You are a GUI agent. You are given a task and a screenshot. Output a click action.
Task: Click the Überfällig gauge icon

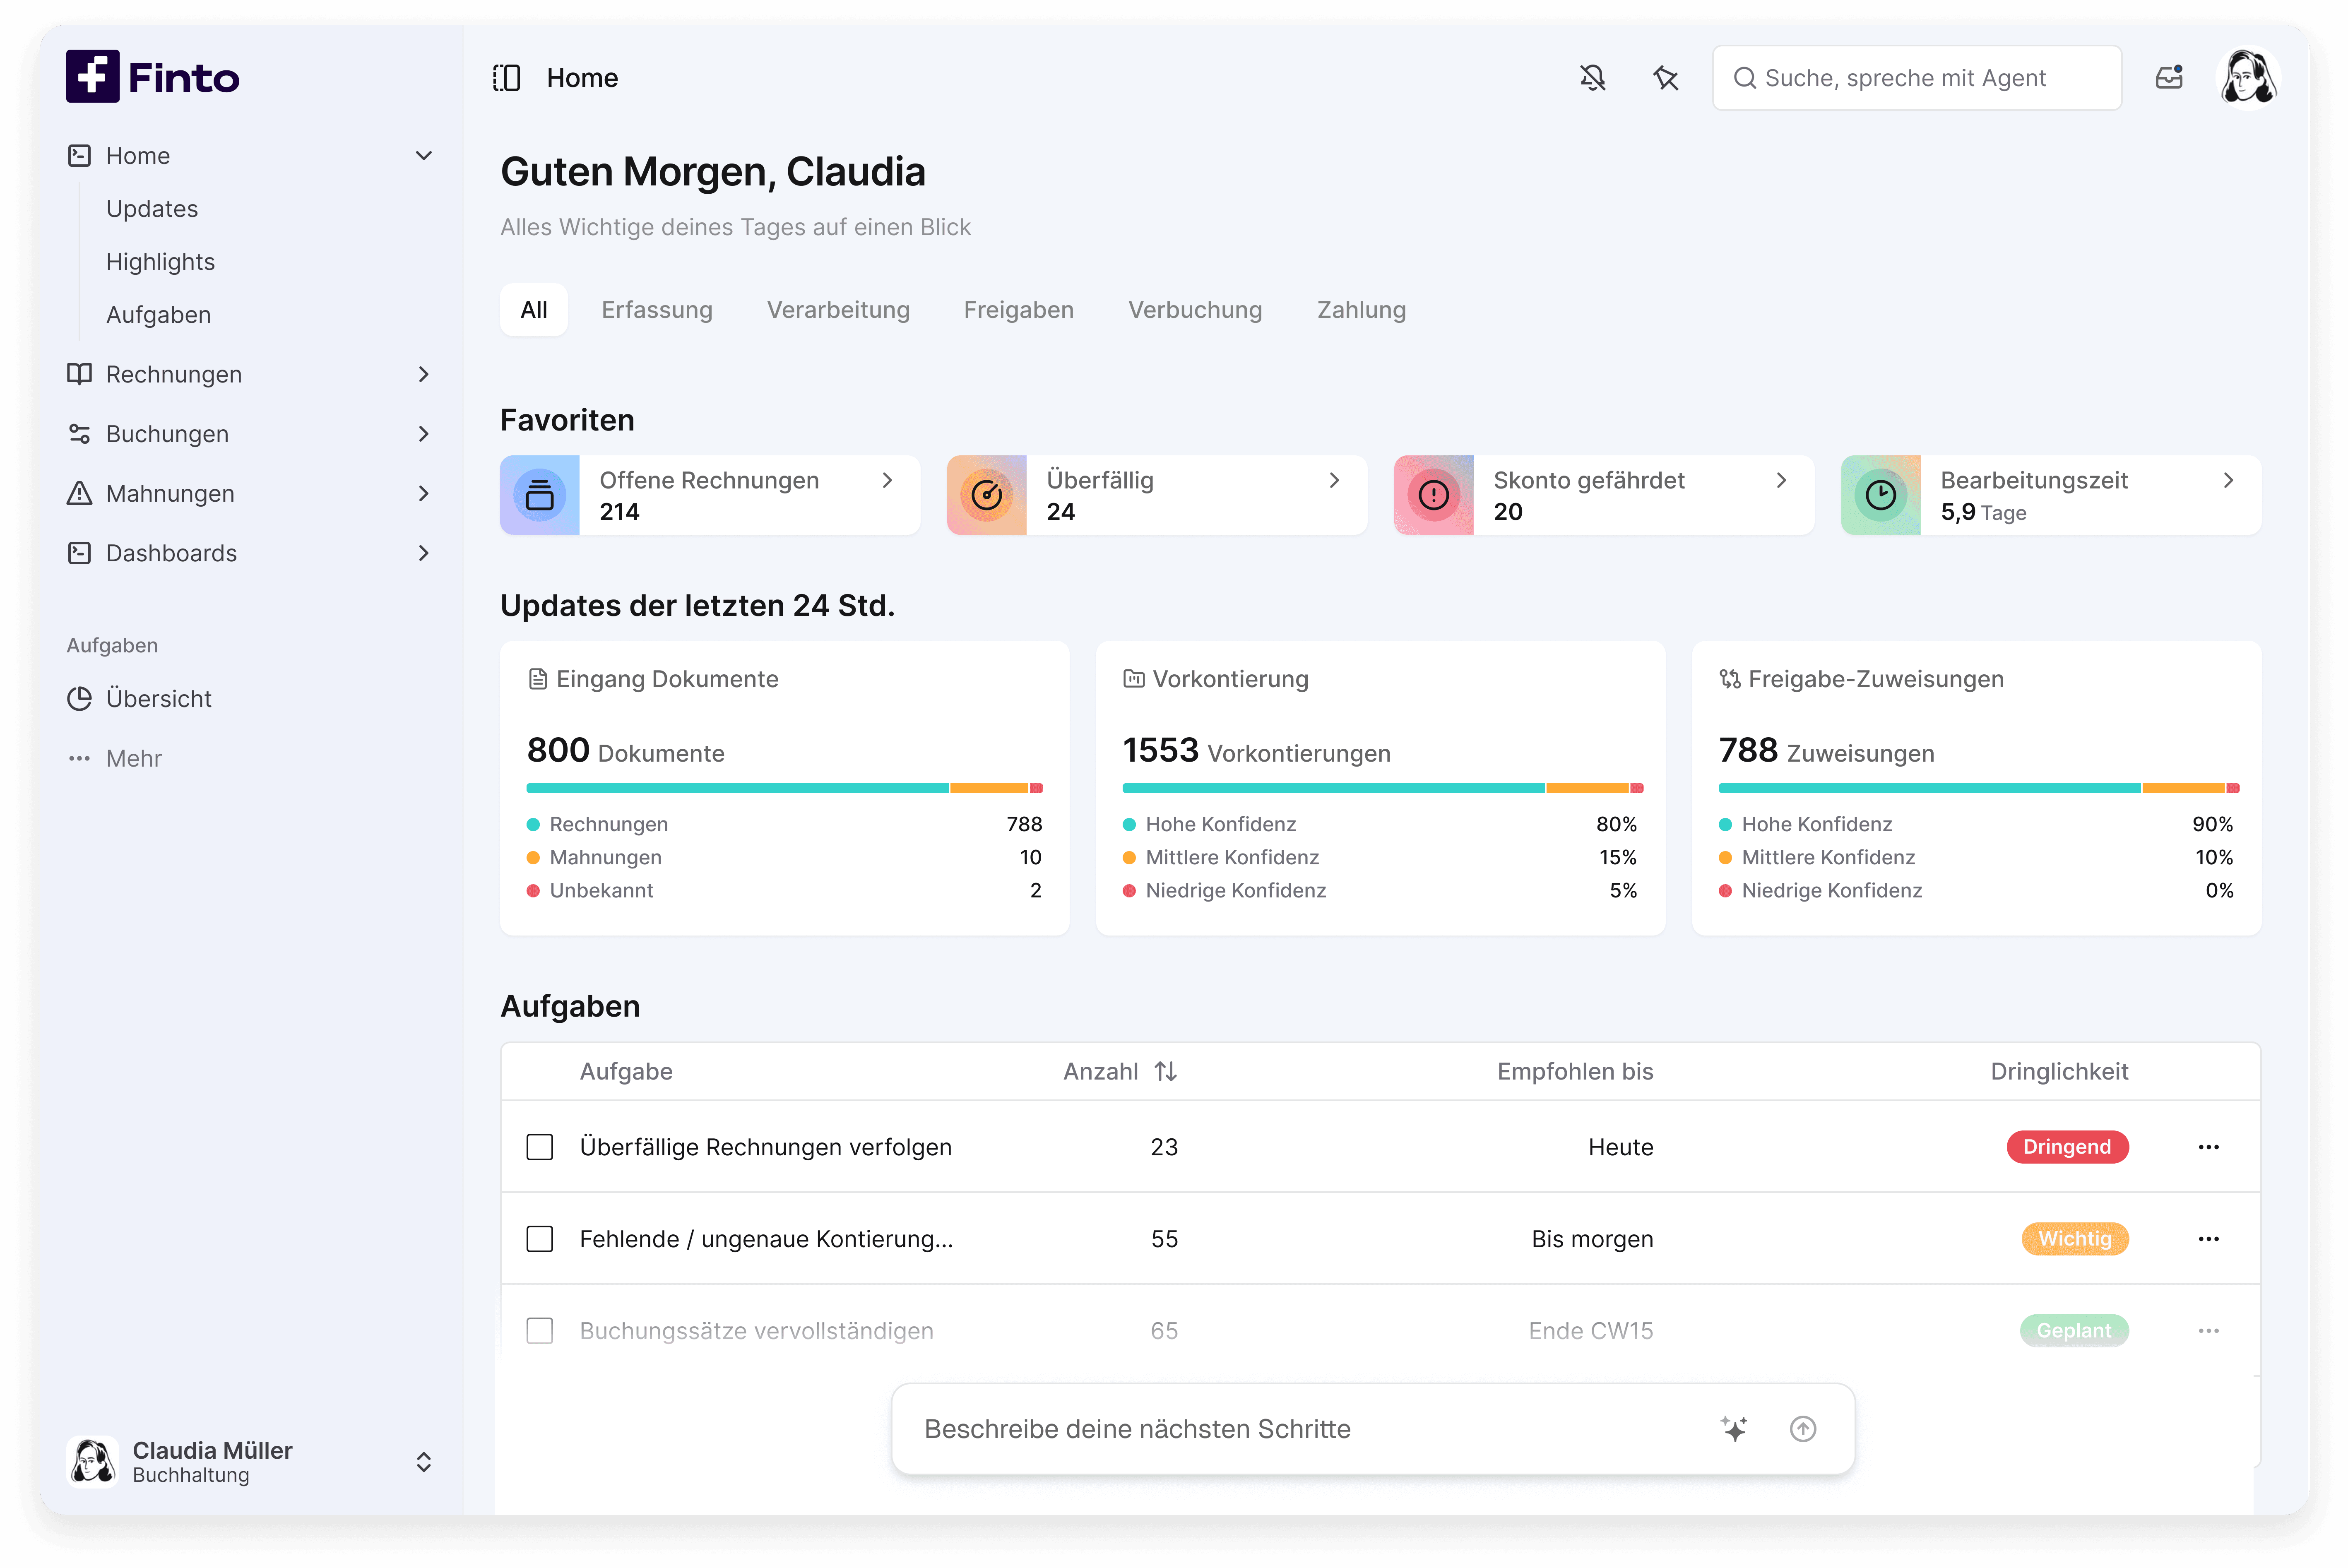tap(987, 495)
